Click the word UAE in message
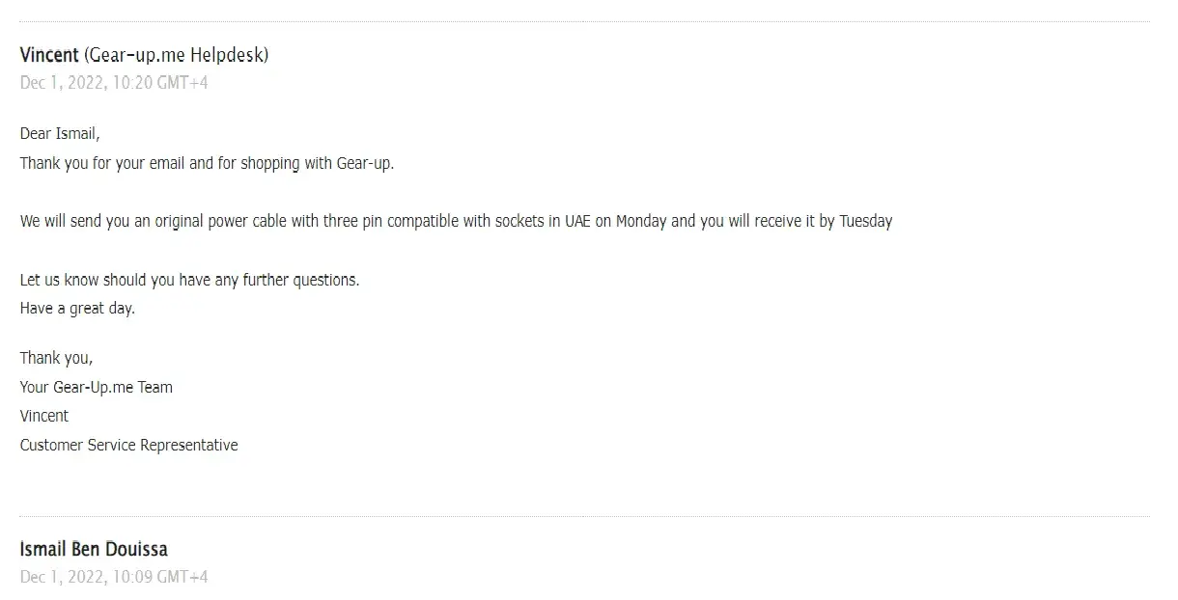 tap(577, 221)
